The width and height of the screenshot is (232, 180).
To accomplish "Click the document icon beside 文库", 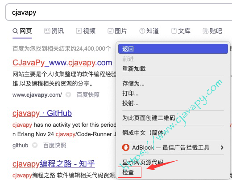I will click(174, 31).
